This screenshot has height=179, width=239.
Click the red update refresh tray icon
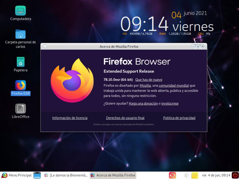pyautogui.click(x=172, y=175)
